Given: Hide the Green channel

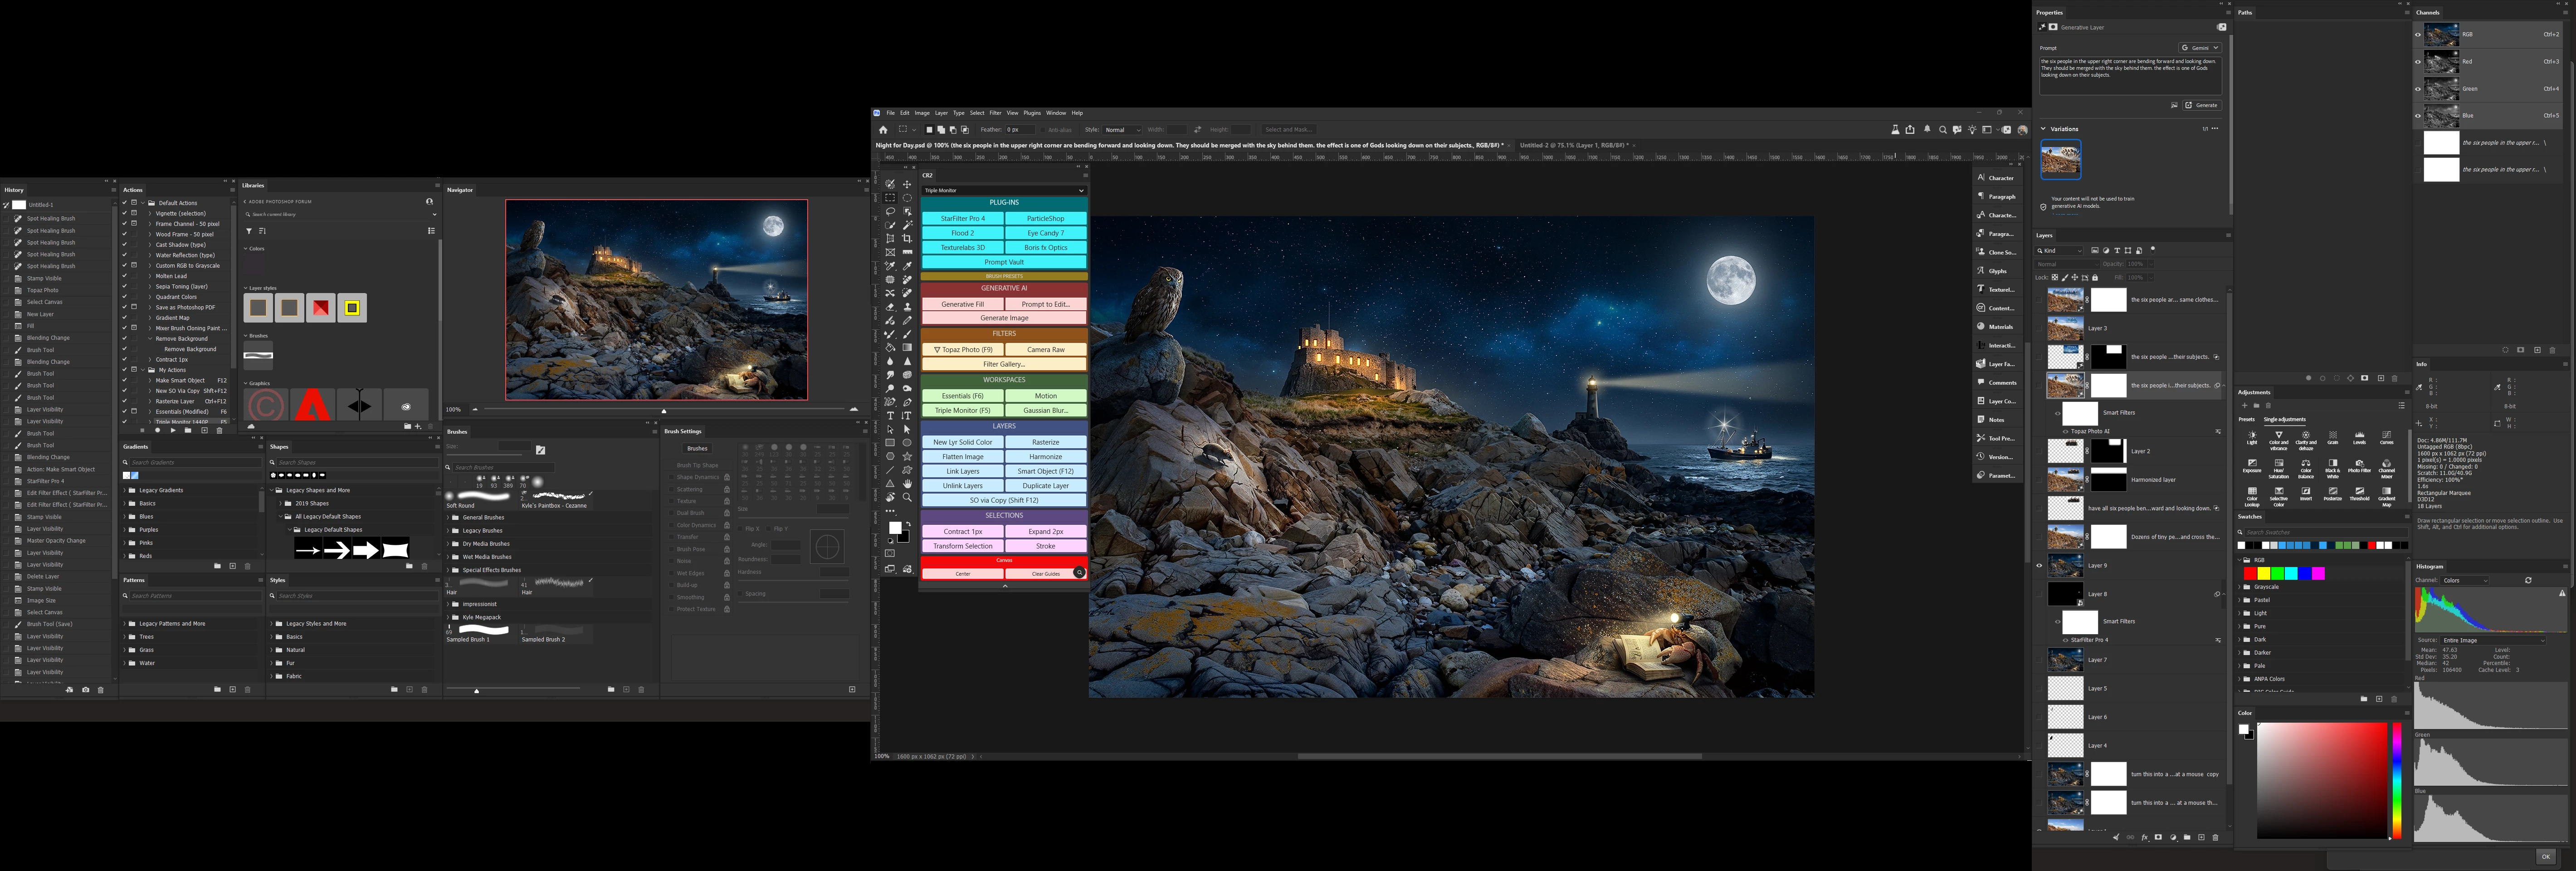Looking at the screenshot, I should [x=2418, y=89].
